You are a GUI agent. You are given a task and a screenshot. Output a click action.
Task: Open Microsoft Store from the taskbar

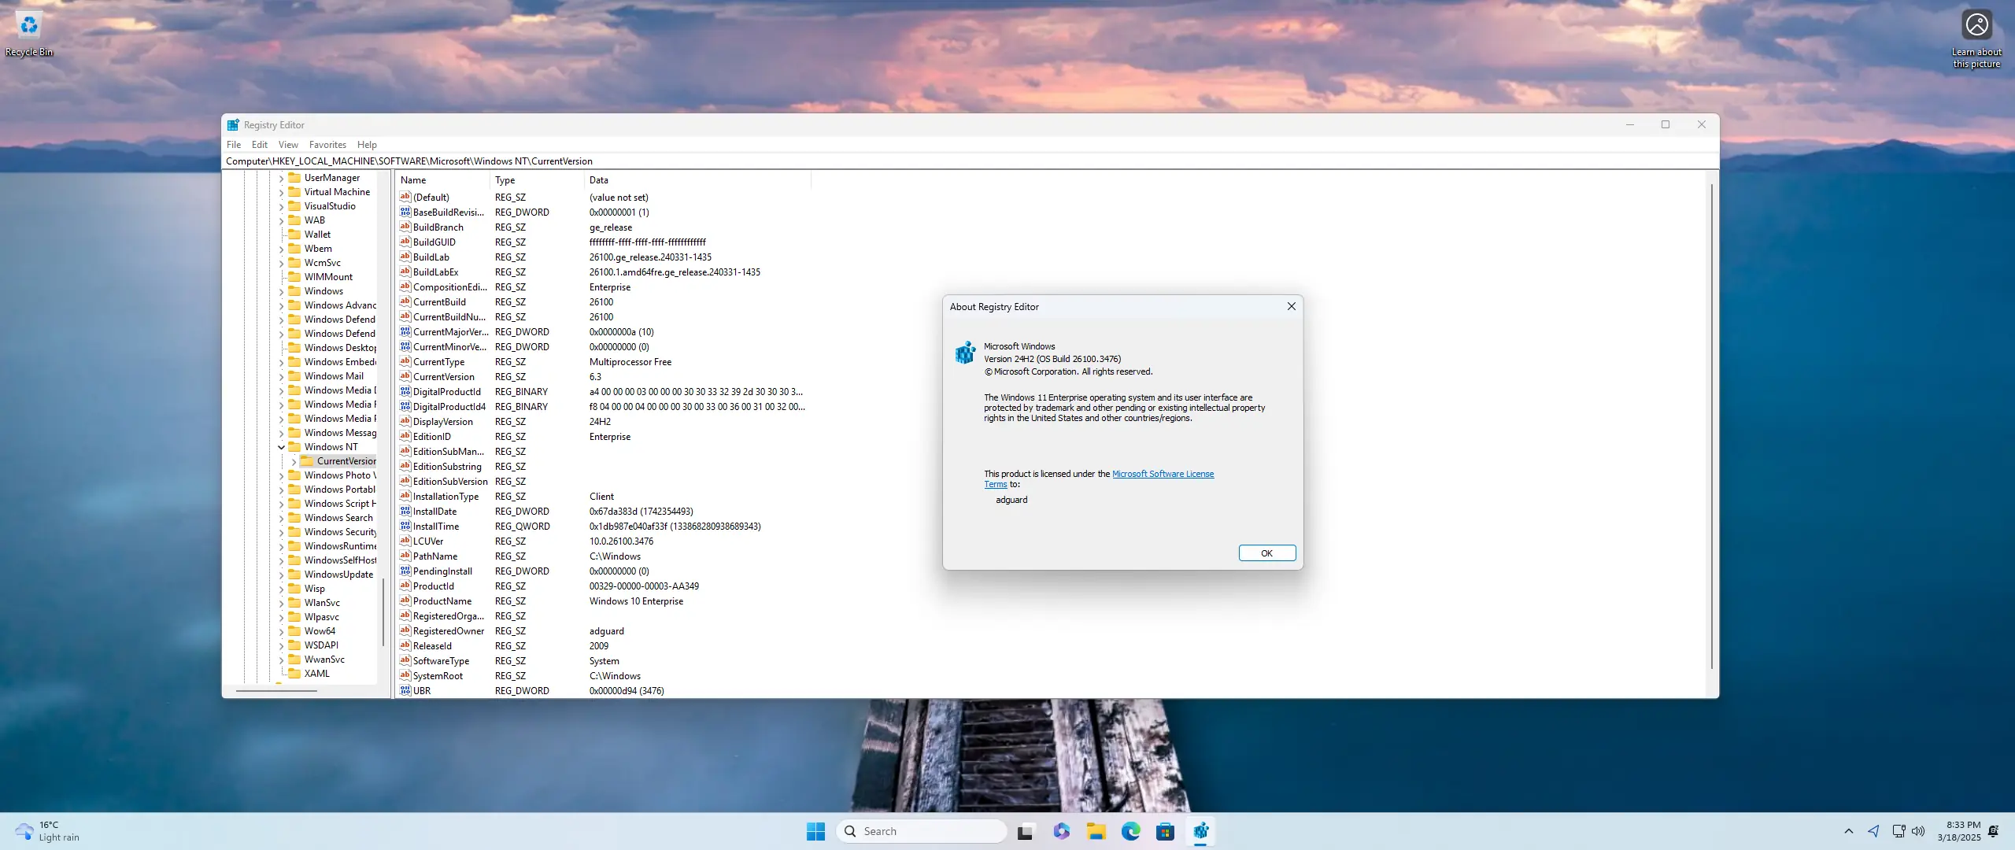1165,831
